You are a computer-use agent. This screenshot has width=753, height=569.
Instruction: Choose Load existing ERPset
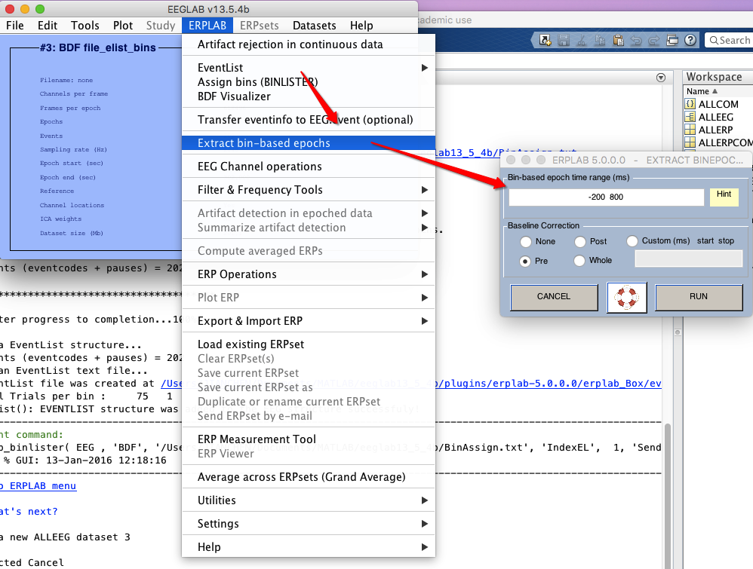tap(309, 344)
